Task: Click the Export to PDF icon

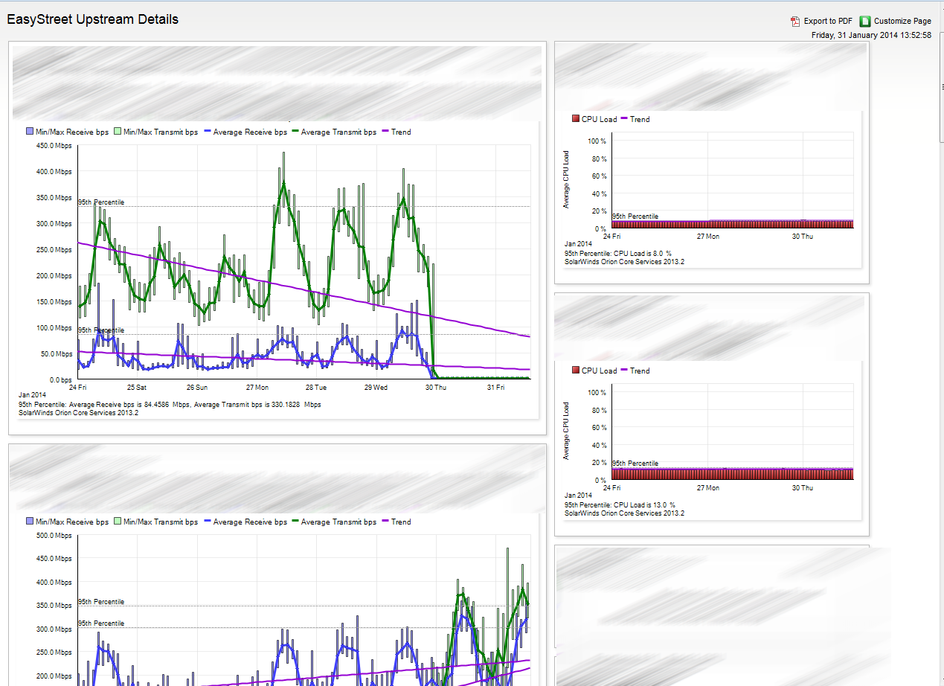Action: pos(795,22)
